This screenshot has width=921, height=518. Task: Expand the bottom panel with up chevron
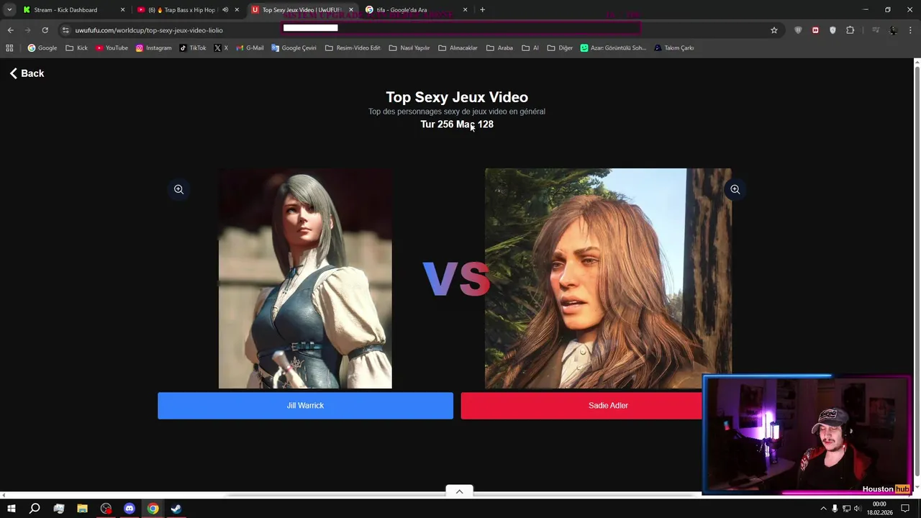tap(459, 491)
